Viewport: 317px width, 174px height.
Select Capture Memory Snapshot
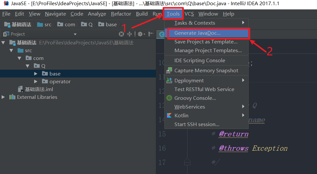click(206, 71)
